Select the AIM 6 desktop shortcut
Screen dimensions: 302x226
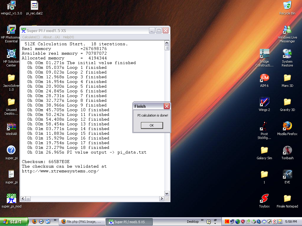pos(264,78)
